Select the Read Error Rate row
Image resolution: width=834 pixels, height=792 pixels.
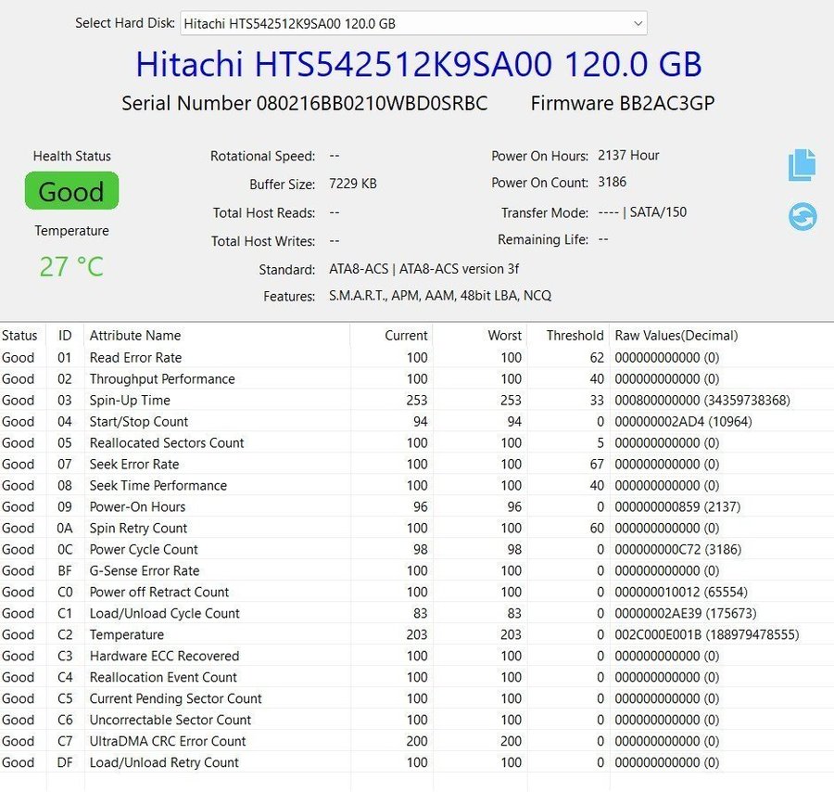(135, 358)
